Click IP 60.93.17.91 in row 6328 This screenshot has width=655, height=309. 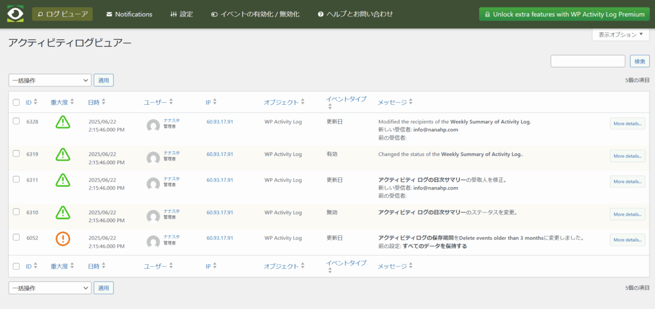pyautogui.click(x=219, y=122)
